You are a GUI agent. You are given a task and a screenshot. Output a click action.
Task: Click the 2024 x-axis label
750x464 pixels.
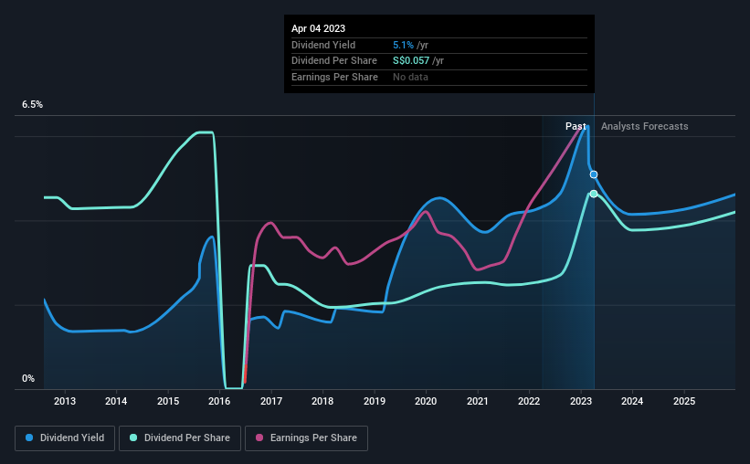[632, 401]
